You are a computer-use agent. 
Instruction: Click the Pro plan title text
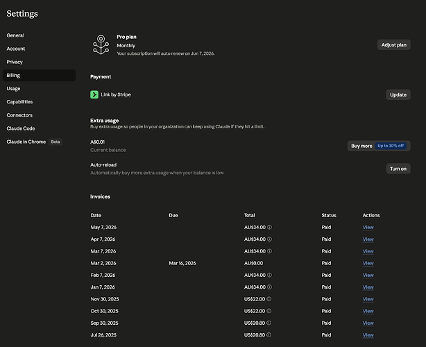pyautogui.click(x=126, y=37)
